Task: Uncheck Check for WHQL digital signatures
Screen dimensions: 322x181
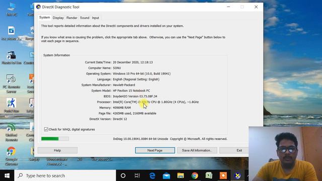Action: coord(46,129)
